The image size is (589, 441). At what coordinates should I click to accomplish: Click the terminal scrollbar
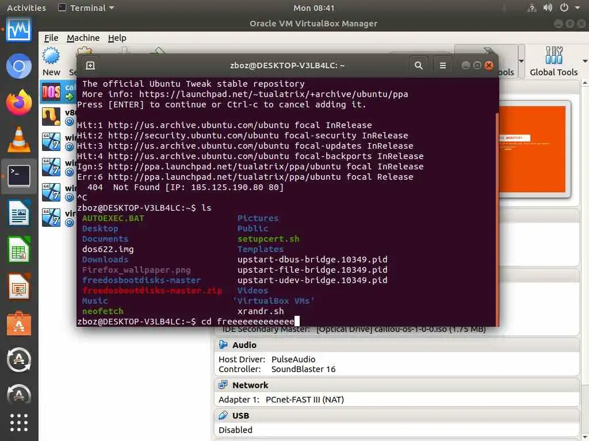(x=498, y=219)
